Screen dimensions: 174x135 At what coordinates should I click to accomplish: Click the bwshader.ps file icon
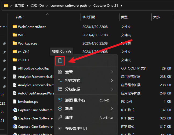tap(15, 101)
